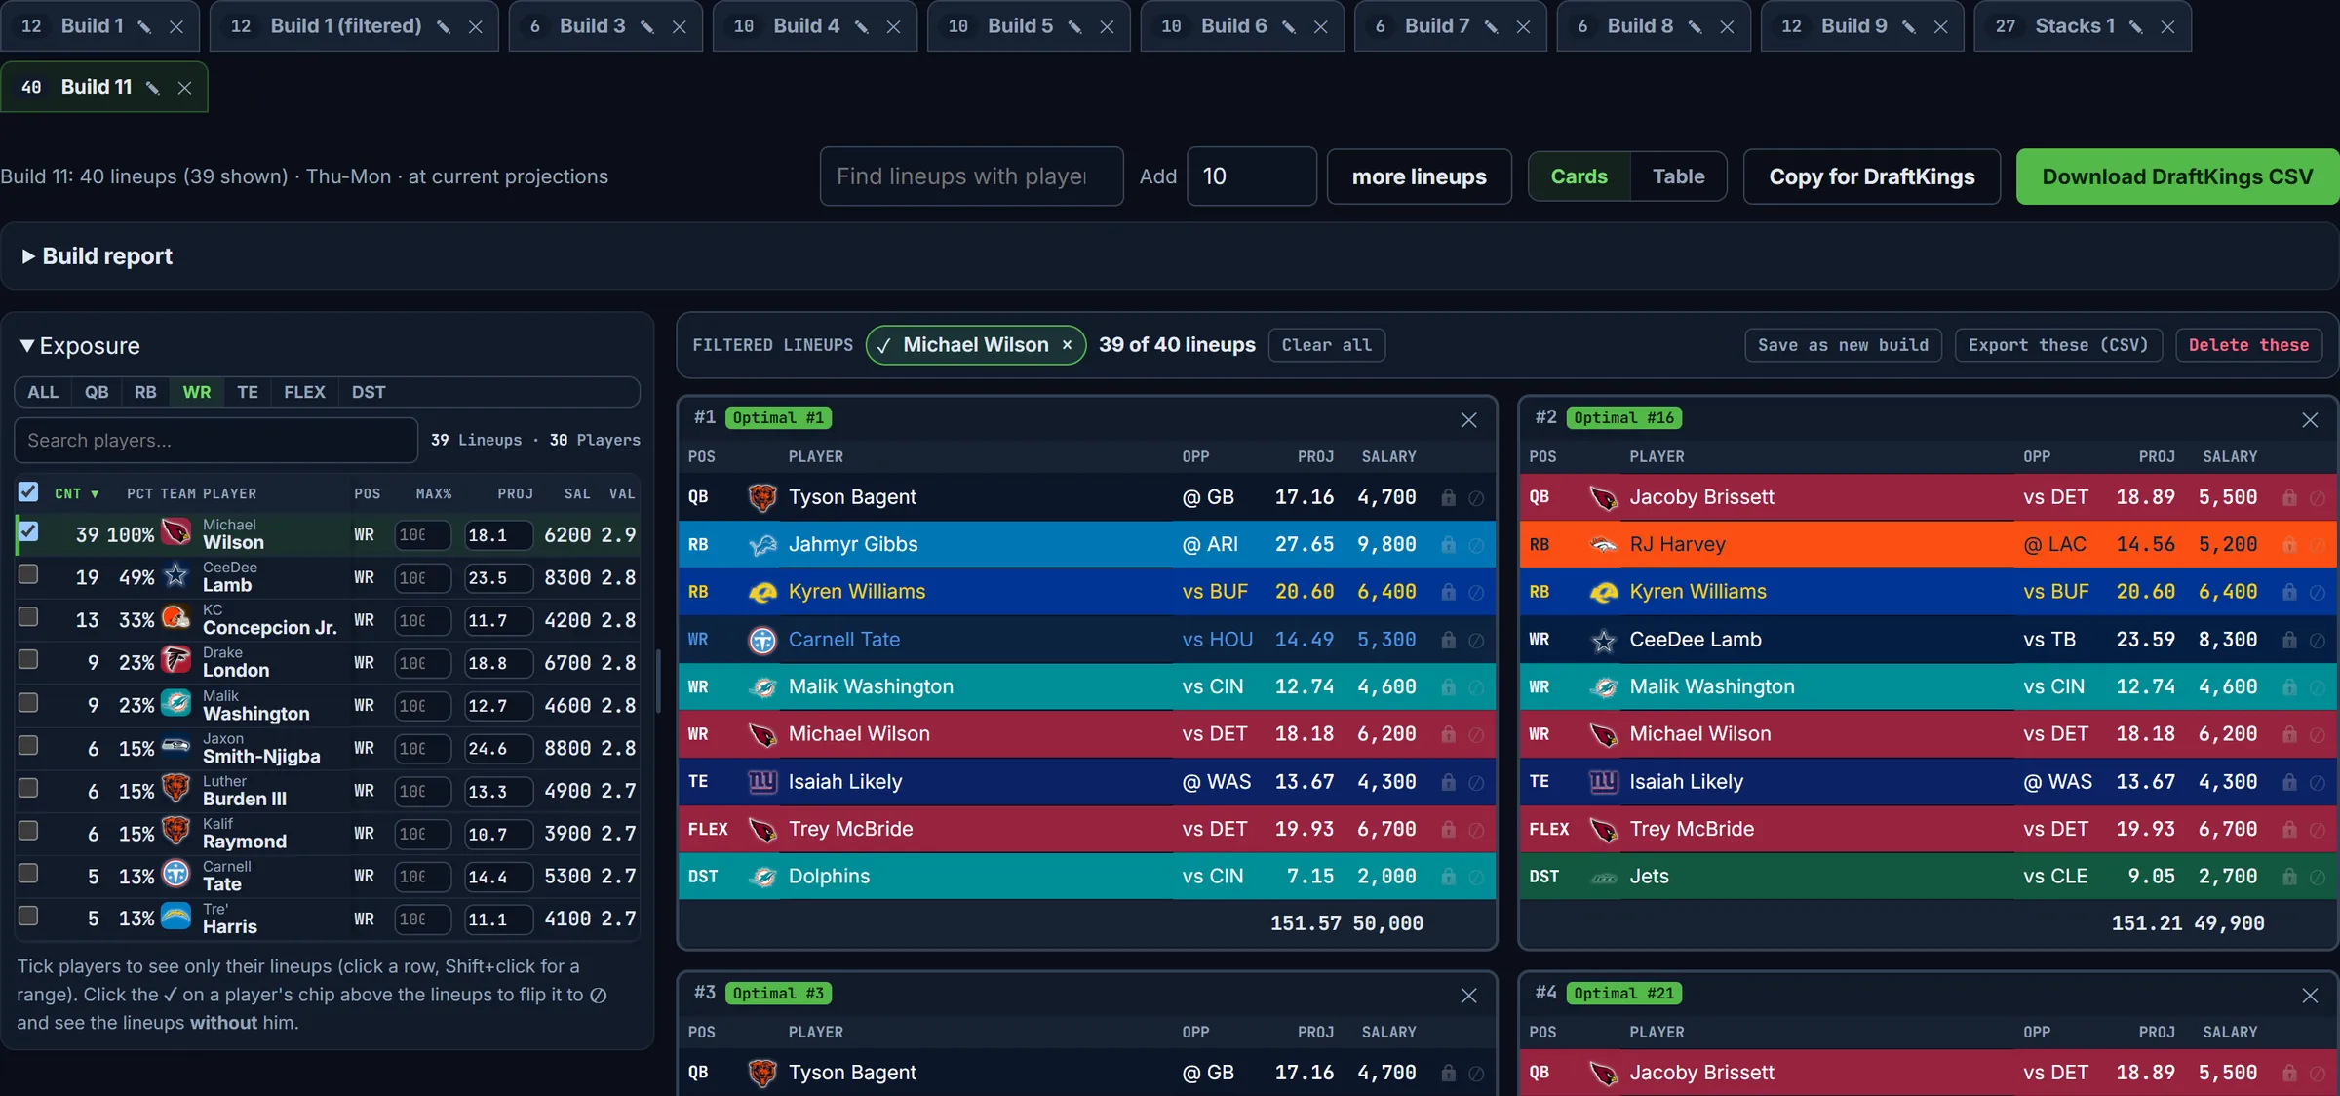Close the Stacks 1 tab
Viewport: 2340px width, 1096px height.
point(2167,26)
